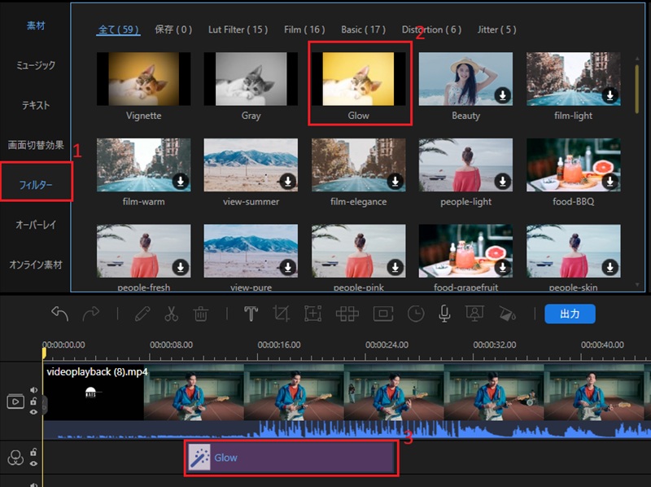Open the Film (16) filter category
651x487 pixels.
click(x=304, y=29)
